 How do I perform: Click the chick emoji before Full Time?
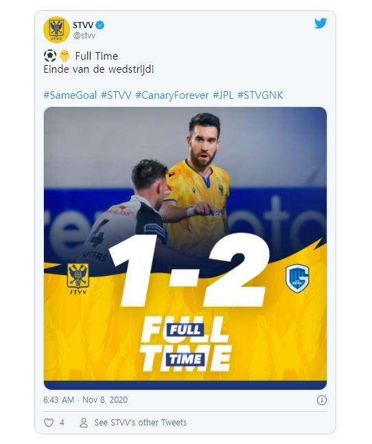(x=65, y=56)
